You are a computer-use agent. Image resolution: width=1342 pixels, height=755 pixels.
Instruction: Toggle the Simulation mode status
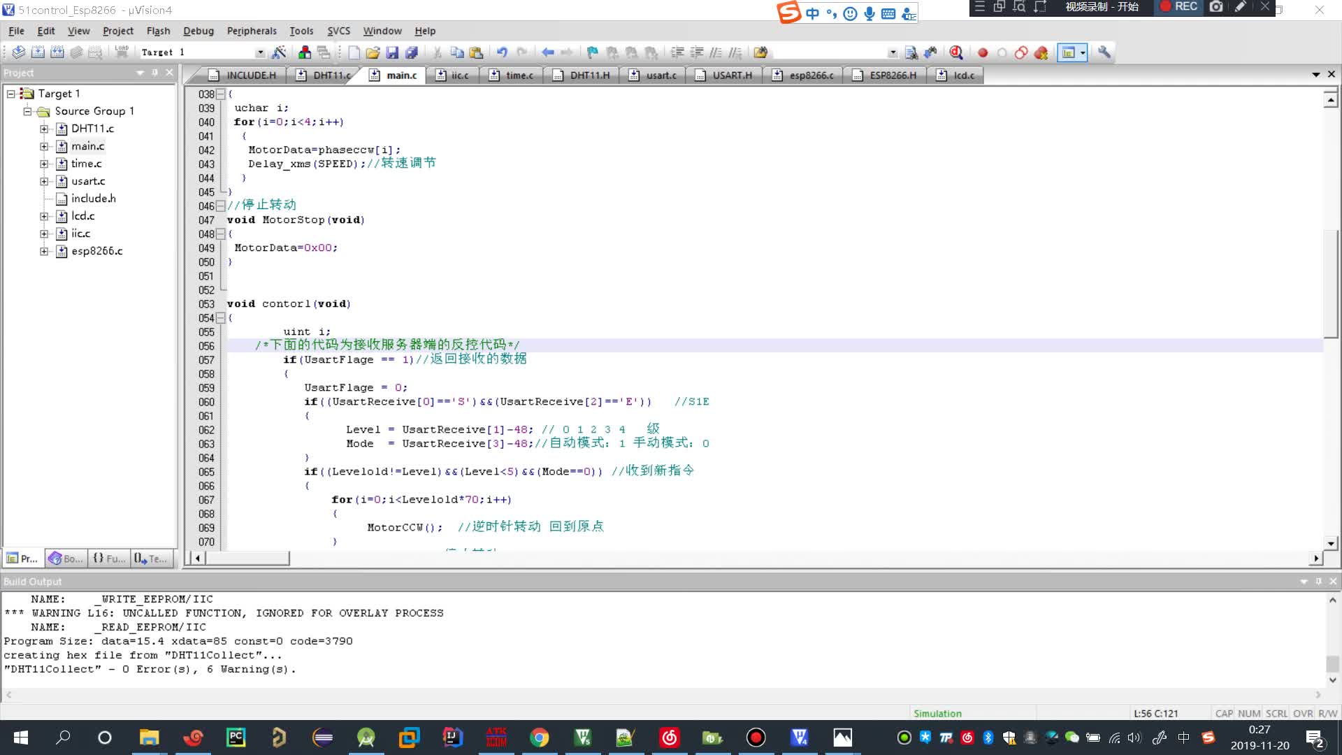coord(938,712)
